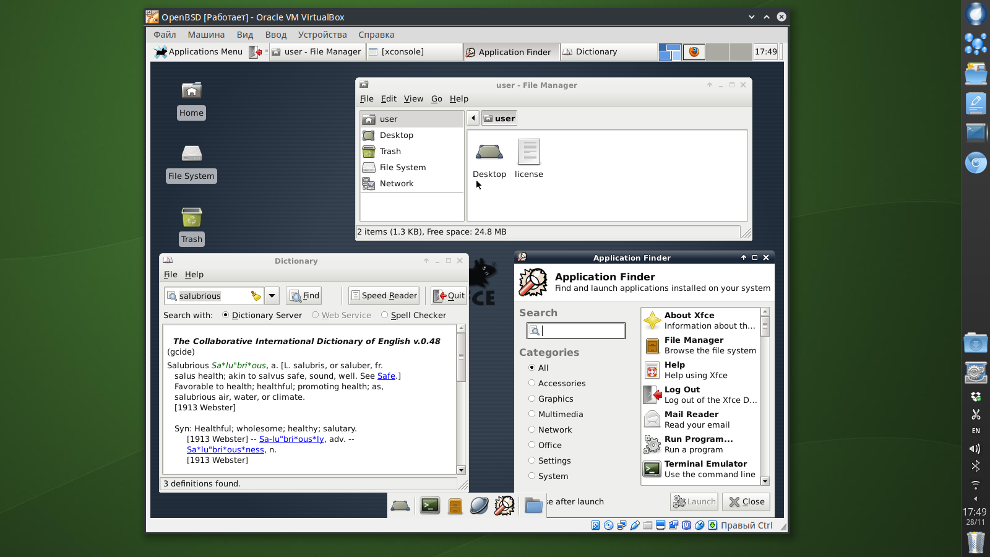Select the Office category
This screenshot has height=557, width=990.
532,445
